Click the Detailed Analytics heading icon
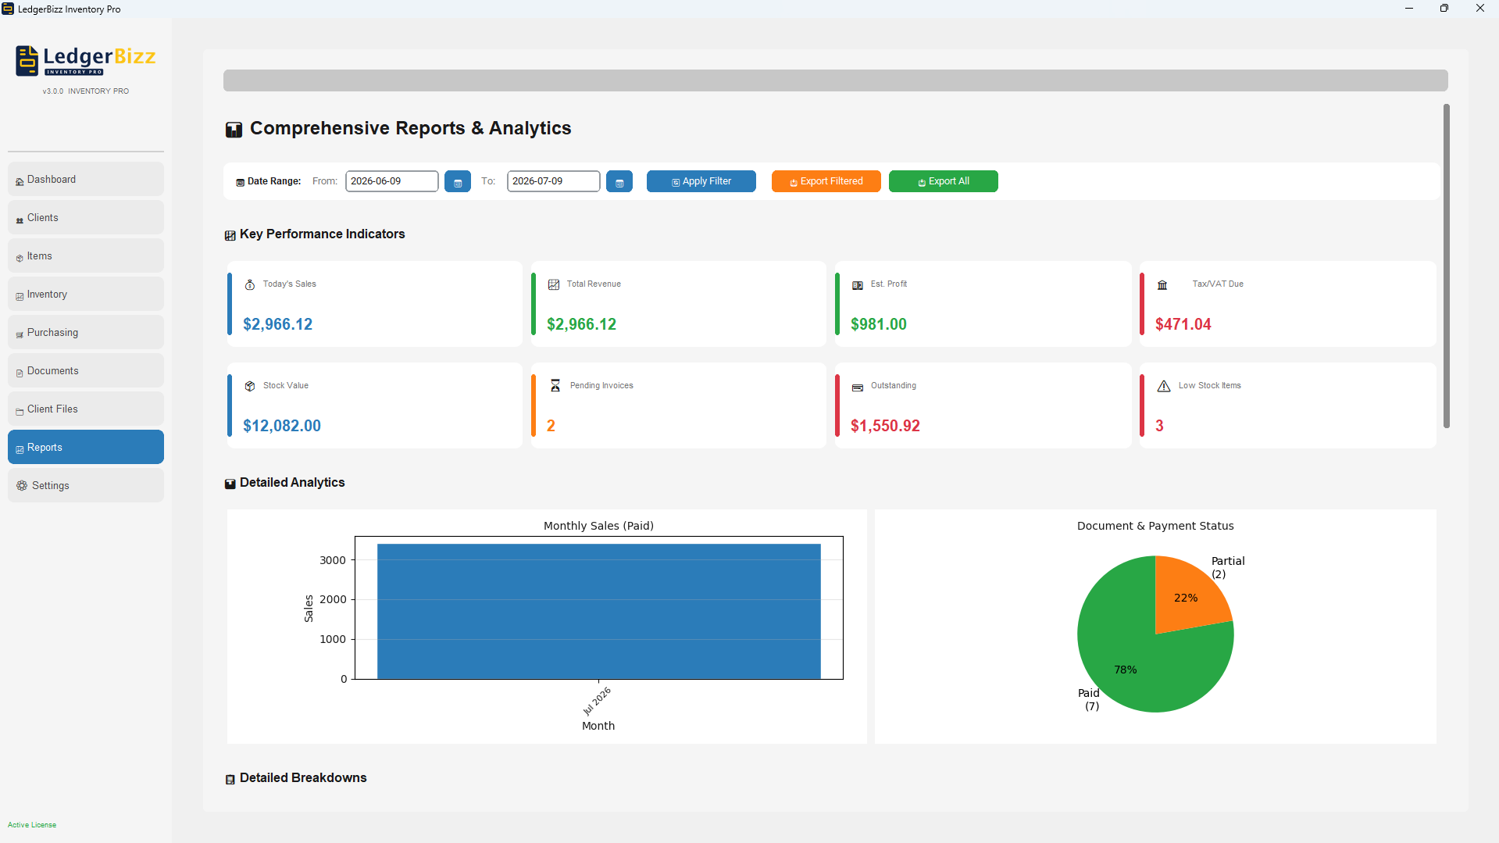 230,484
